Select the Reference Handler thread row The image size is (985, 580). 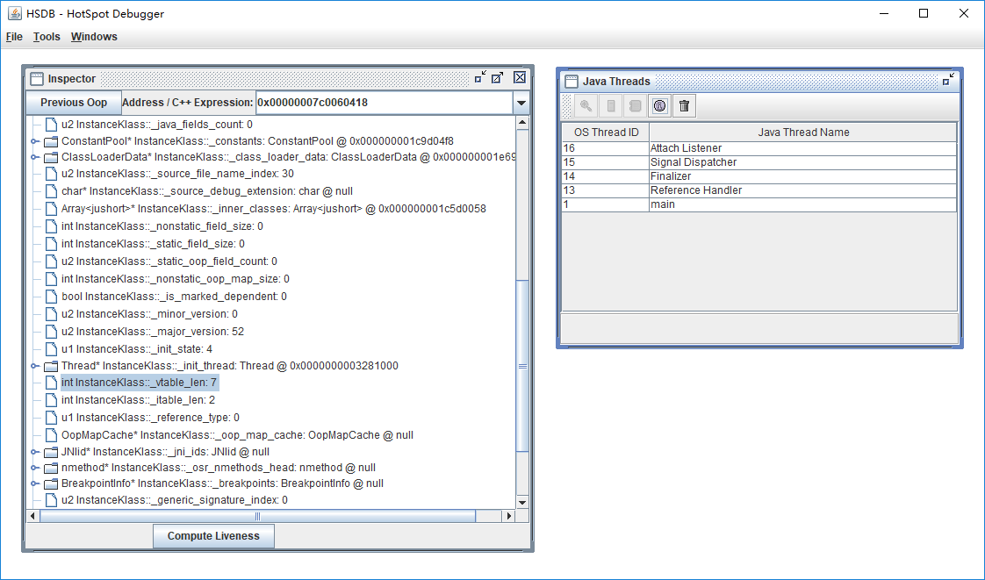759,190
